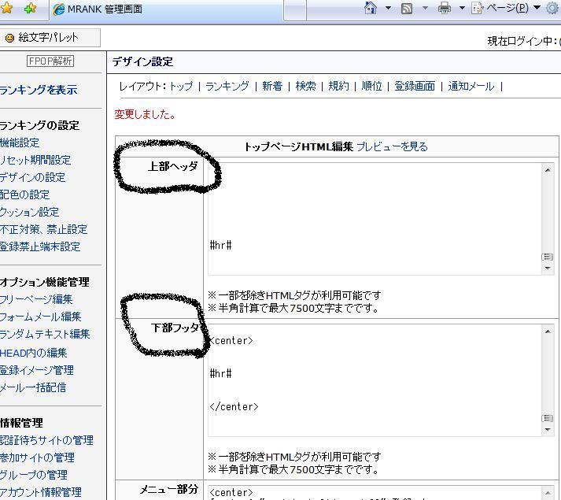Click プレビューを見る link
The image size is (561, 500).
pyautogui.click(x=392, y=146)
